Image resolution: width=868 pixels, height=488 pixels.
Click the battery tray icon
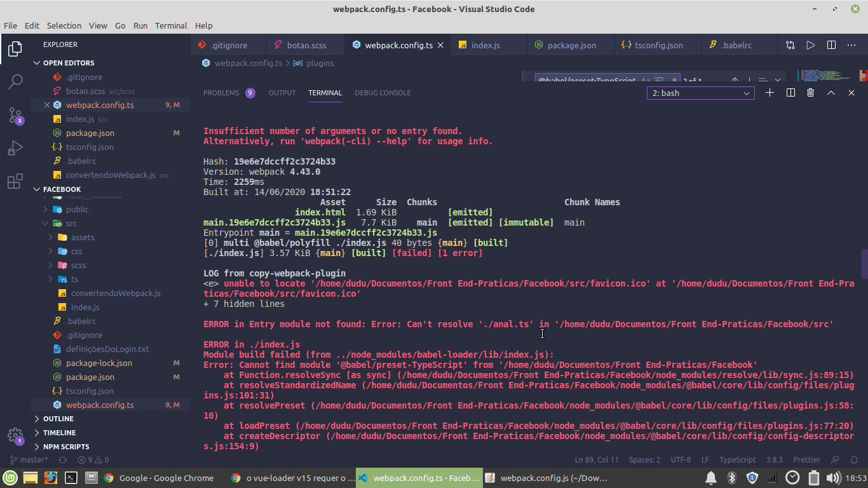(x=813, y=478)
